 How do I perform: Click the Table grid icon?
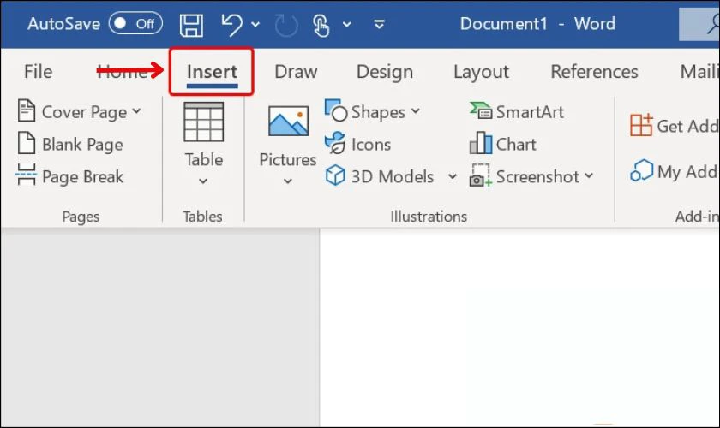click(x=203, y=122)
